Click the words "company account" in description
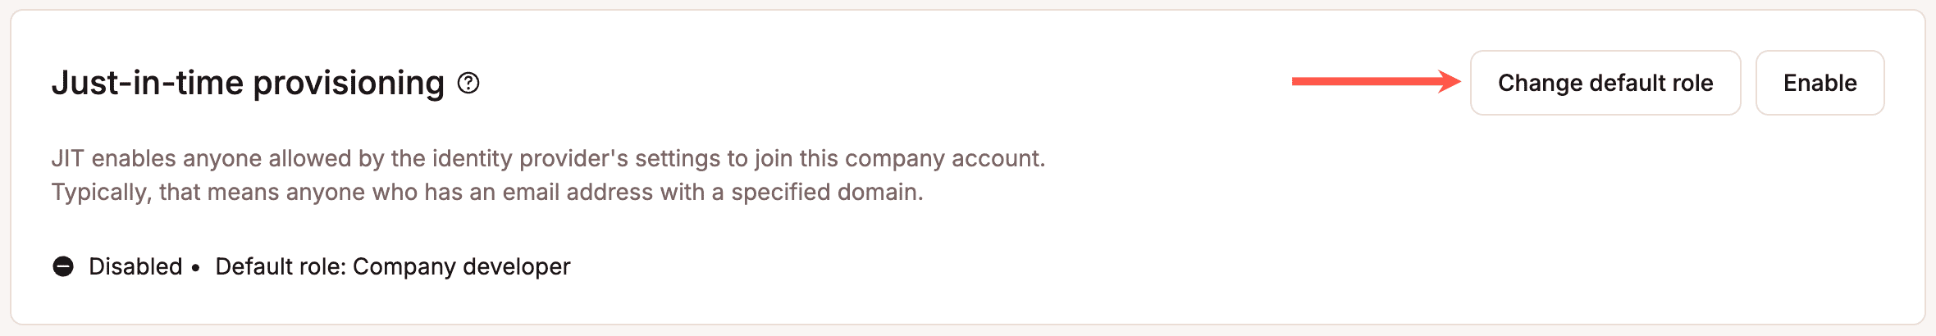Viewport: 1936px width, 336px height. point(943,158)
